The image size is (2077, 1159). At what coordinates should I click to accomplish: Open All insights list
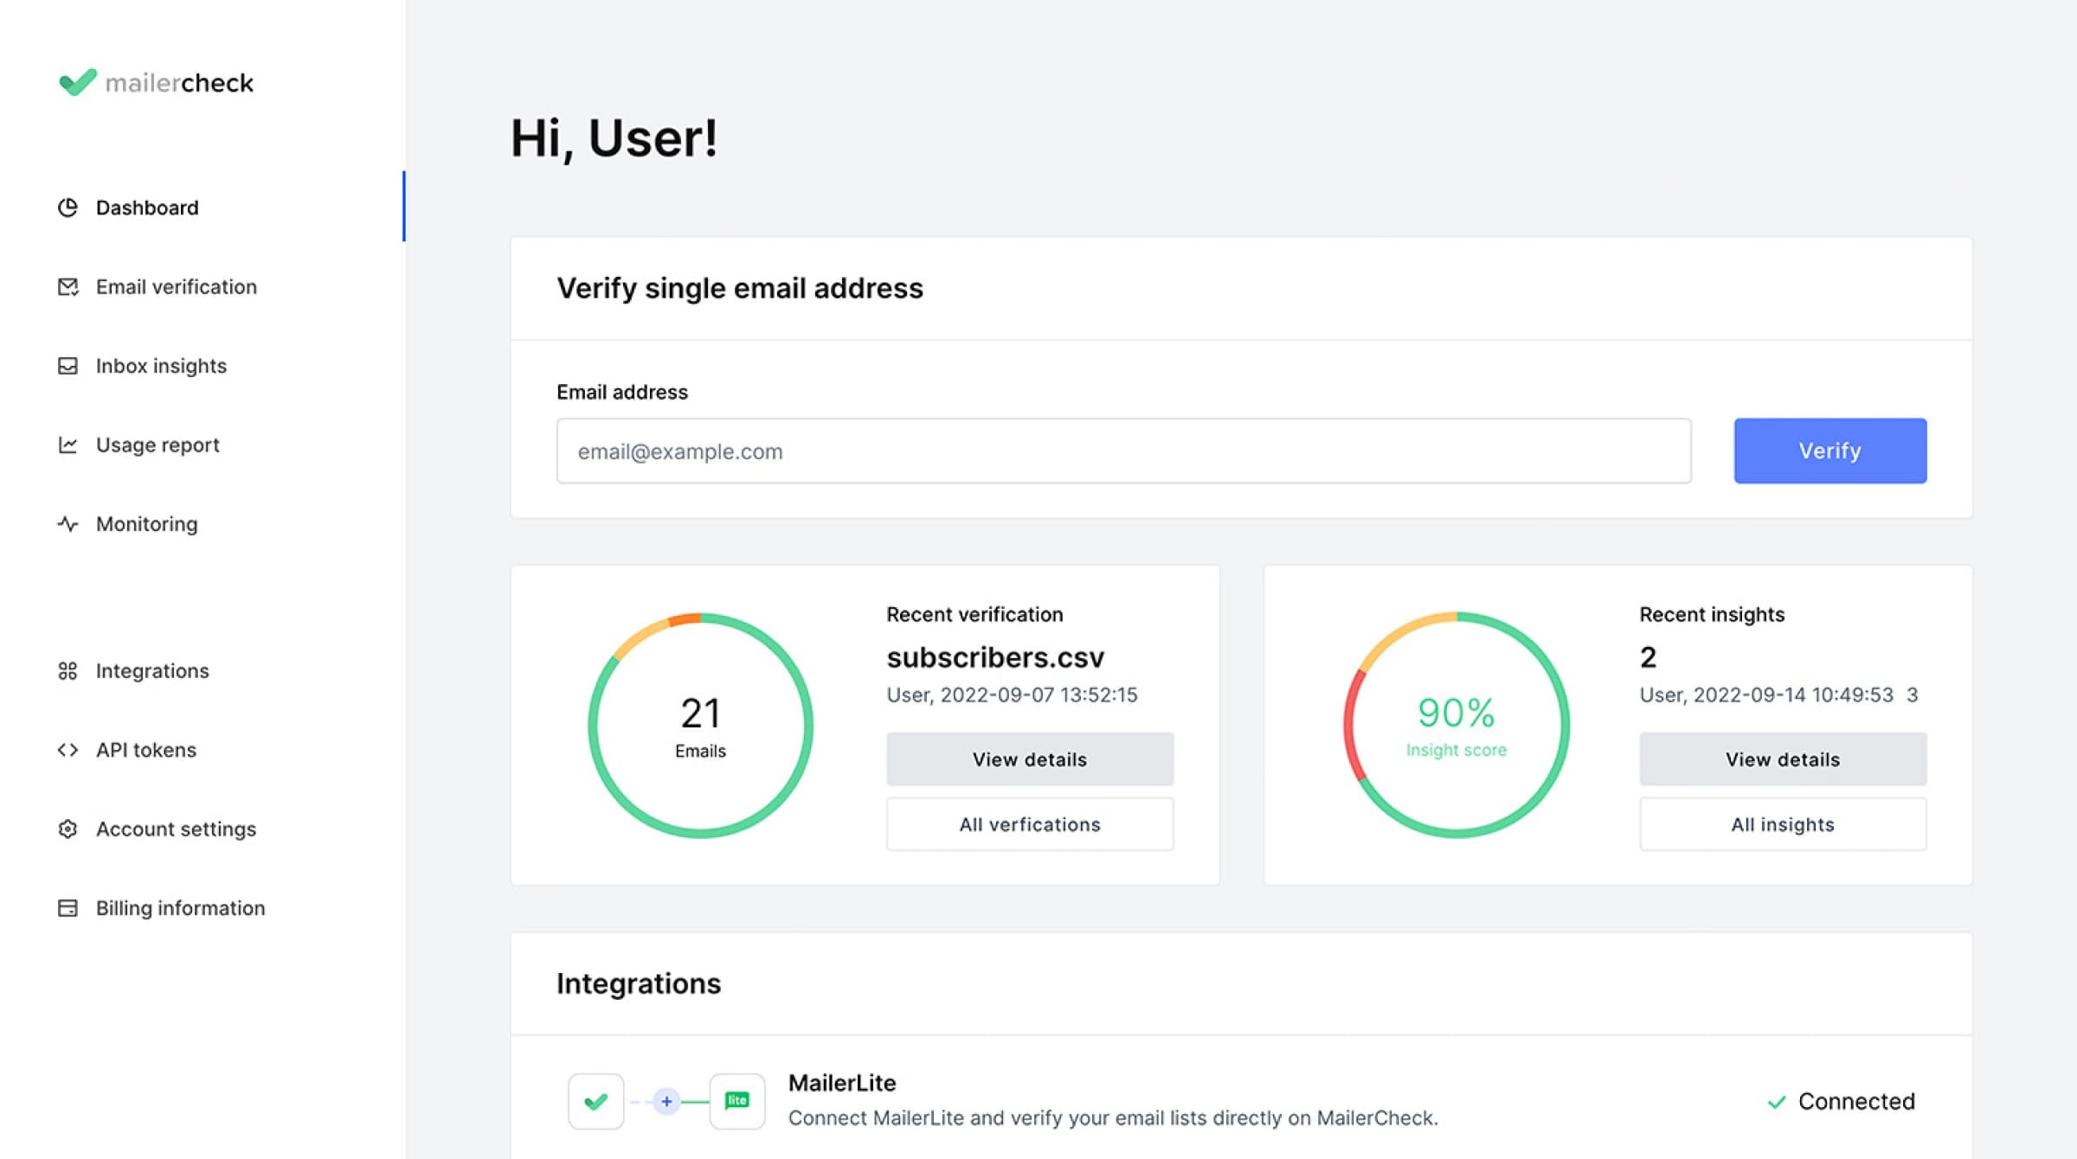[1783, 824]
